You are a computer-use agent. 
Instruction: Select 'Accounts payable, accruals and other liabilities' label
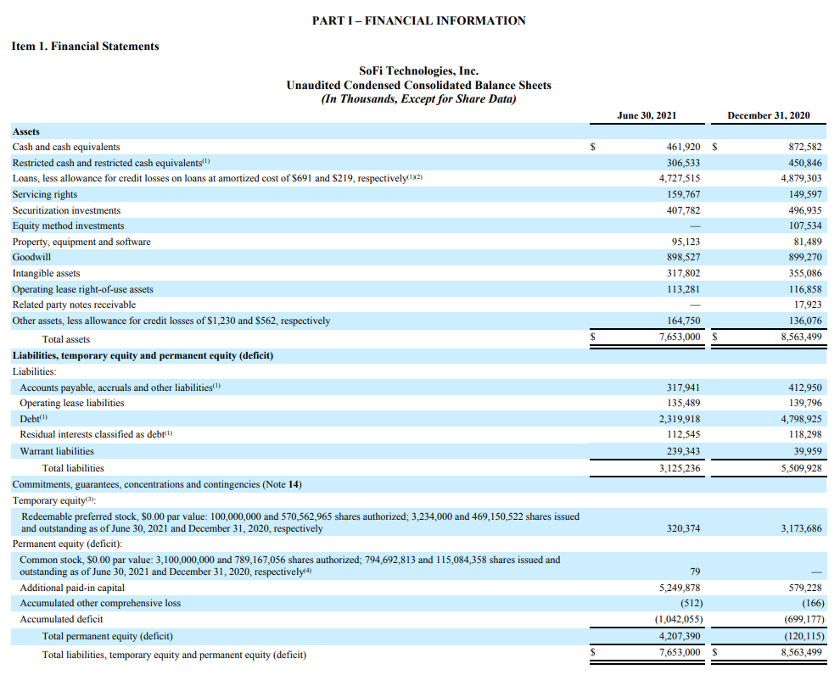(120, 388)
